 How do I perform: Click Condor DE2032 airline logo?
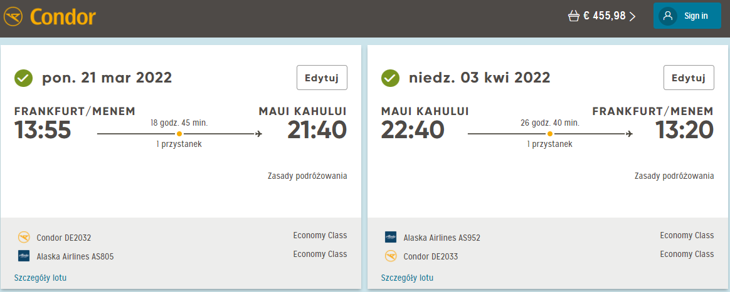point(24,238)
